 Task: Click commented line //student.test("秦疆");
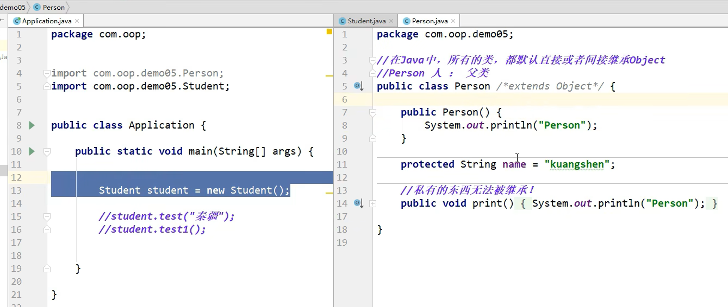[x=167, y=216]
